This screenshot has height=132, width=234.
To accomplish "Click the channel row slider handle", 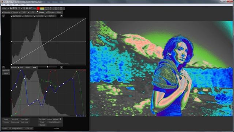I will tap(48, 67).
